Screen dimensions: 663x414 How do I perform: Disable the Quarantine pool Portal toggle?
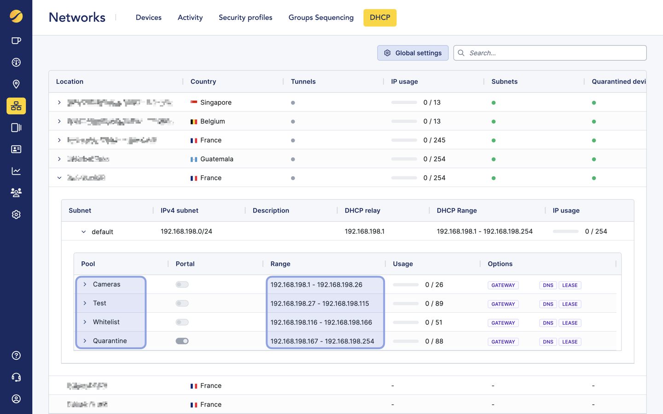click(182, 340)
